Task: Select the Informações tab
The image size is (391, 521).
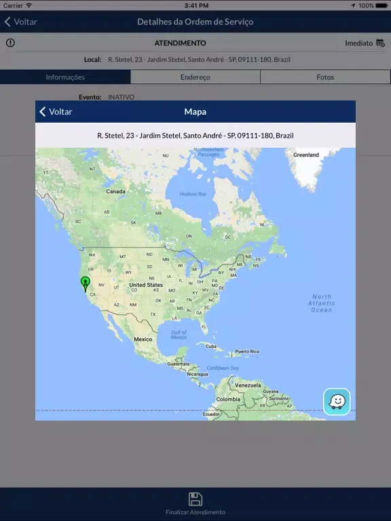Action: pyautogui.click(x=65, y=77)
